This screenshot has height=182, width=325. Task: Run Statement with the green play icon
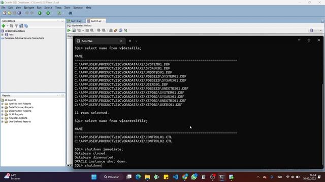(x=69, y=30)
